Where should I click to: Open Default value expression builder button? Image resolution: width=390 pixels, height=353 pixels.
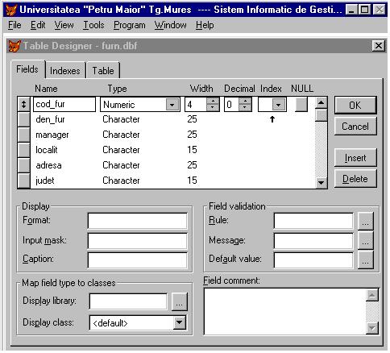pos(365,260)
